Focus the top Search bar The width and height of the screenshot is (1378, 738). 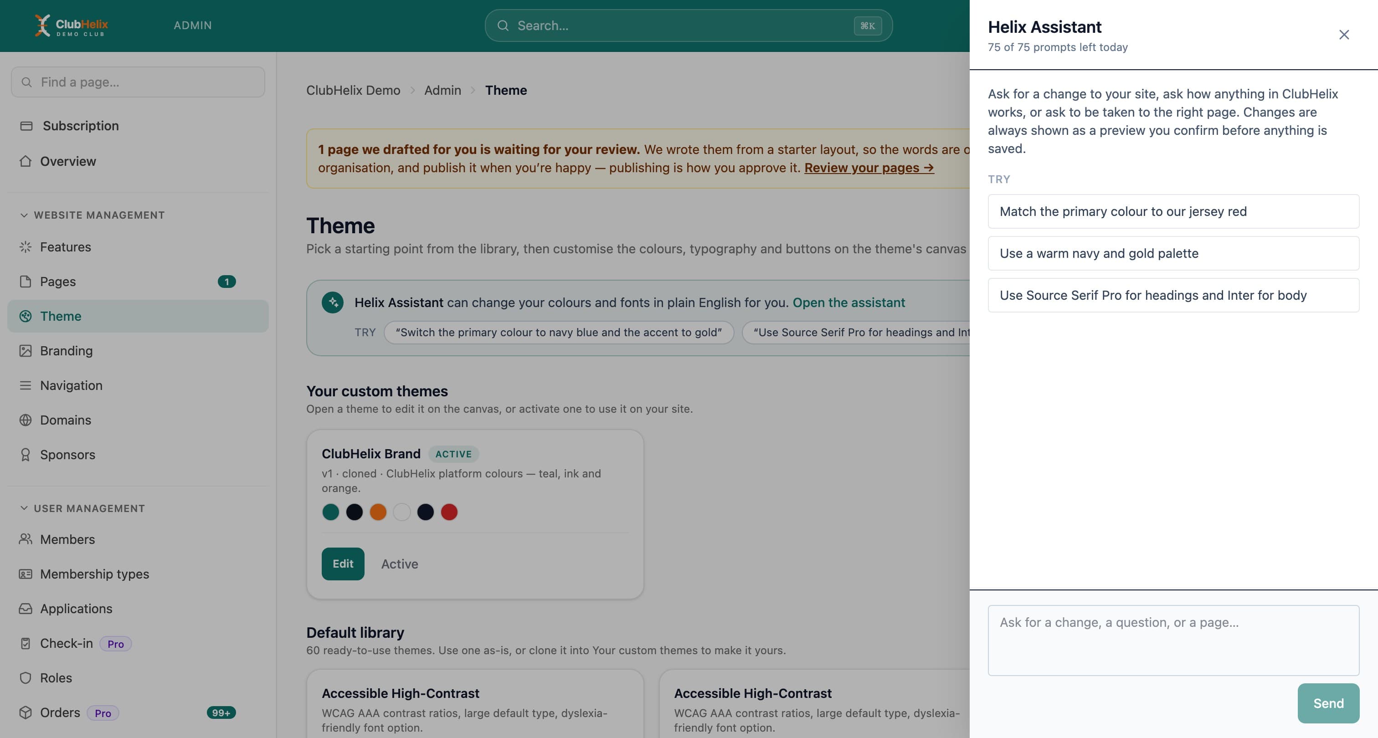tap(689, 25)
